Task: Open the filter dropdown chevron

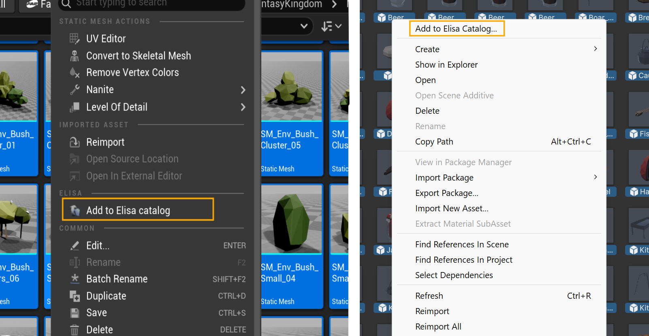Action: click(304, 26)
